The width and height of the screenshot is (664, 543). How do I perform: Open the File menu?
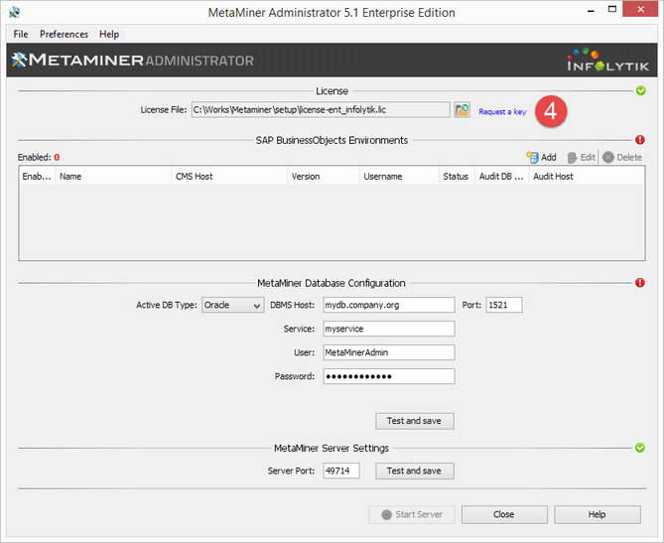click(x=20, y=34)
